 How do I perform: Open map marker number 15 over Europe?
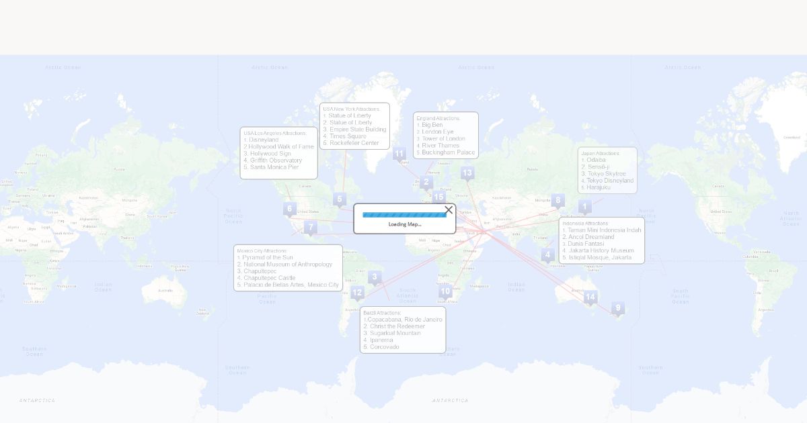pyautogui.click(x=438, y=197)
